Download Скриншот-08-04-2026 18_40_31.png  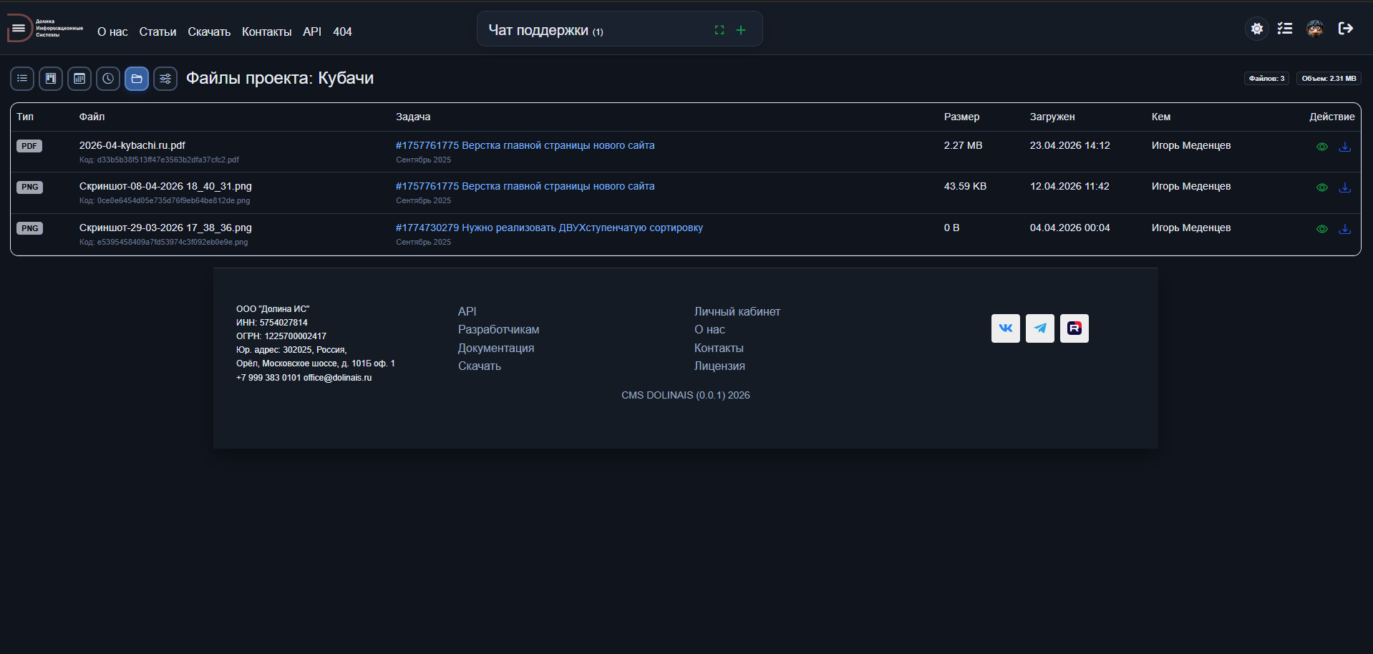1345,187
